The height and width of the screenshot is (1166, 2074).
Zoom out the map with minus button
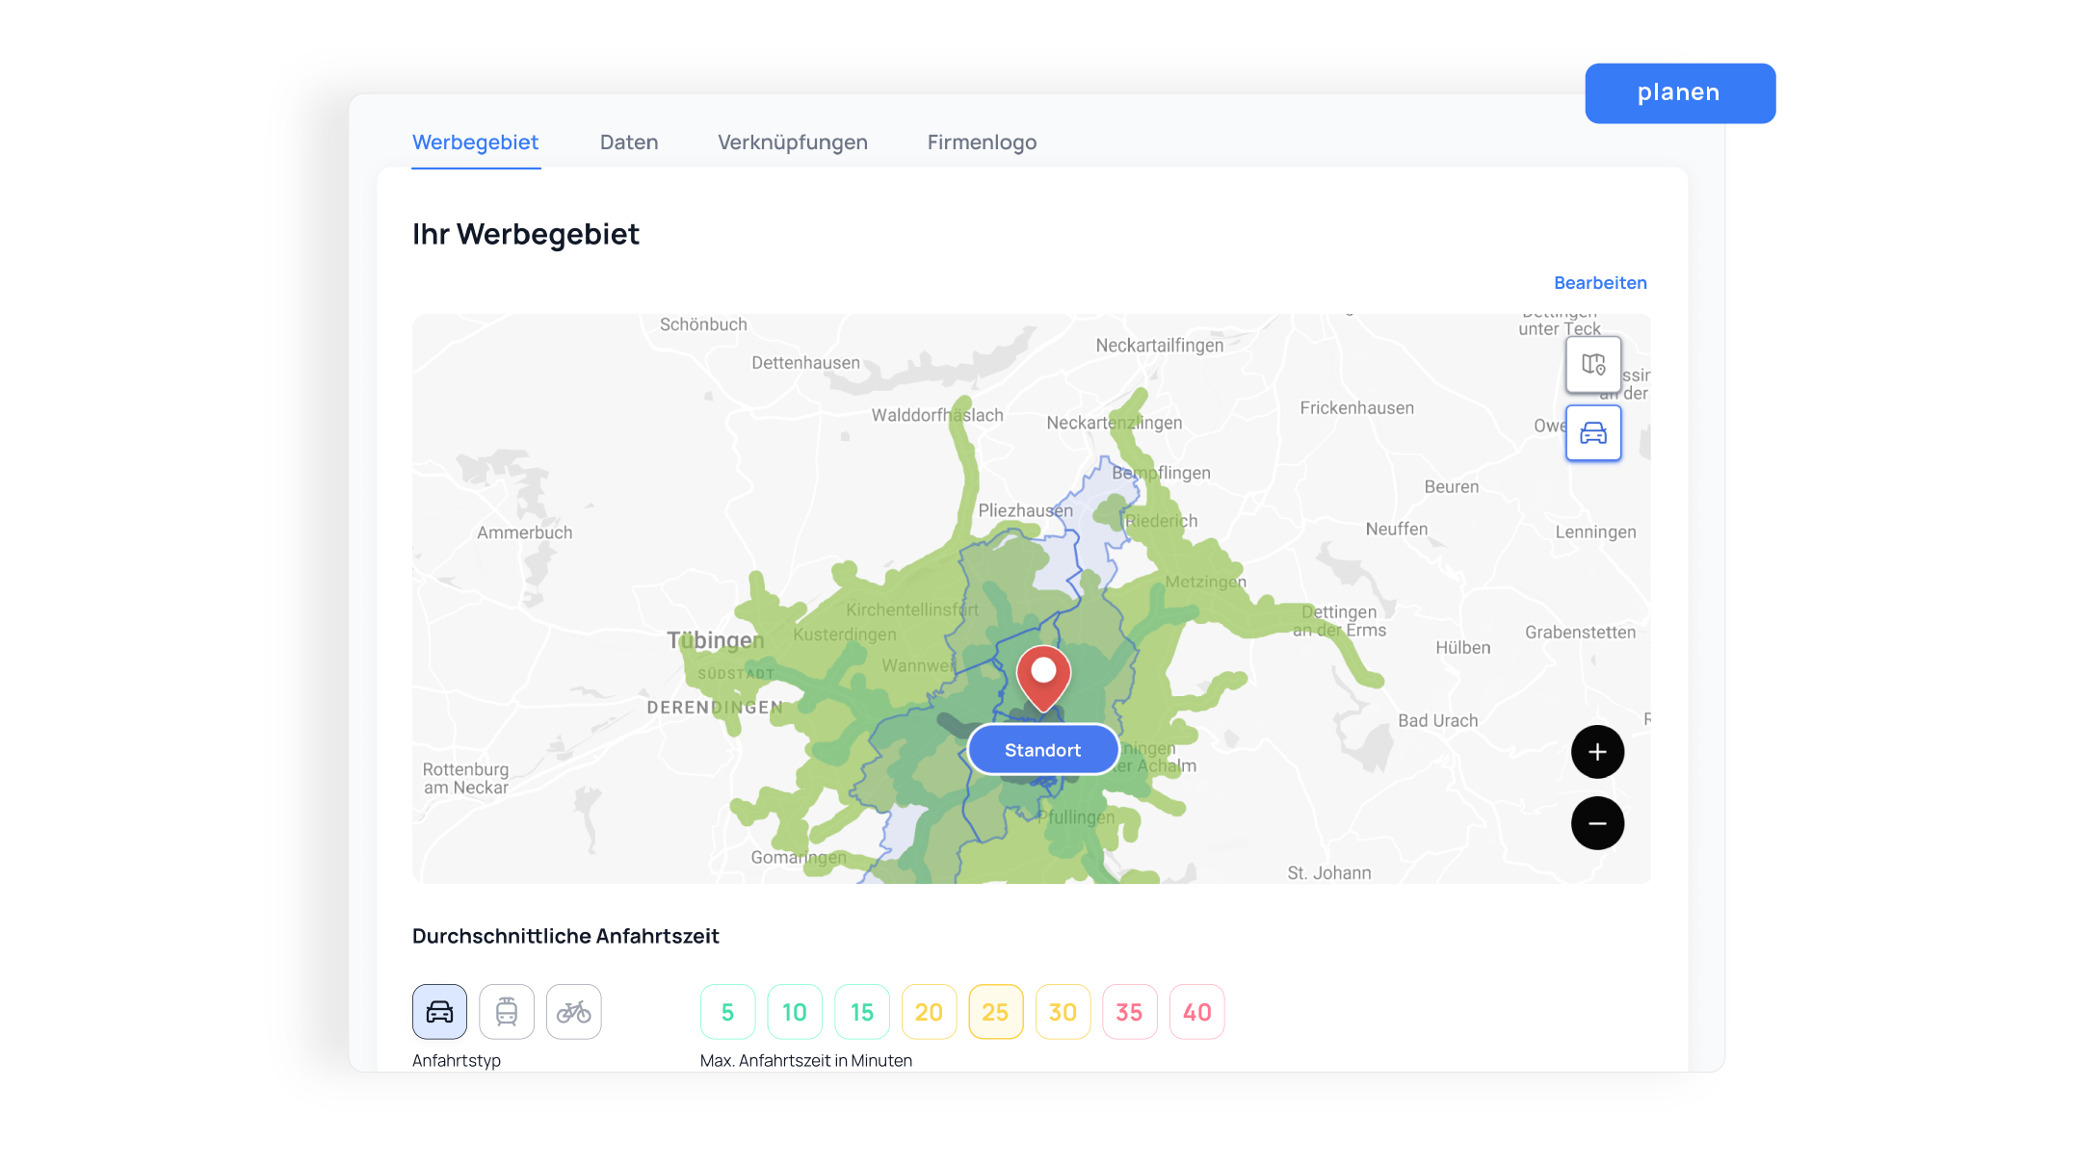pyautogui.click(x=1597, y=823)
